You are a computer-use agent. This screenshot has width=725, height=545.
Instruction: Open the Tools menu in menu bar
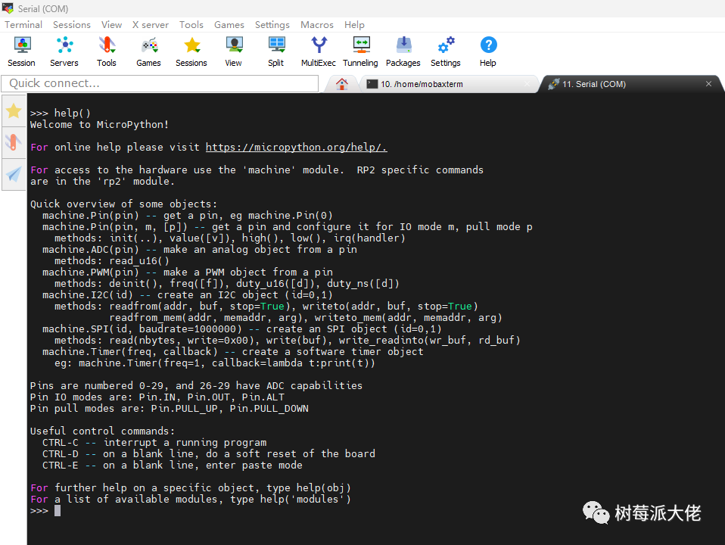click(191, 24)
